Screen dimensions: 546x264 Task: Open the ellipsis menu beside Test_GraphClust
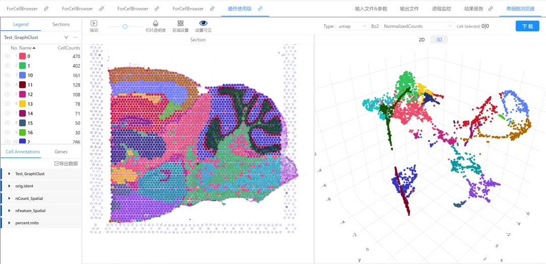click(x=75, y=37)
